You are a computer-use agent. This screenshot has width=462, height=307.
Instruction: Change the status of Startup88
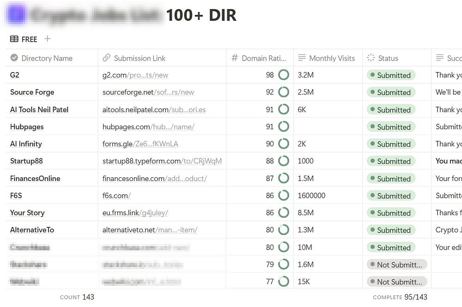click(391, 161)
